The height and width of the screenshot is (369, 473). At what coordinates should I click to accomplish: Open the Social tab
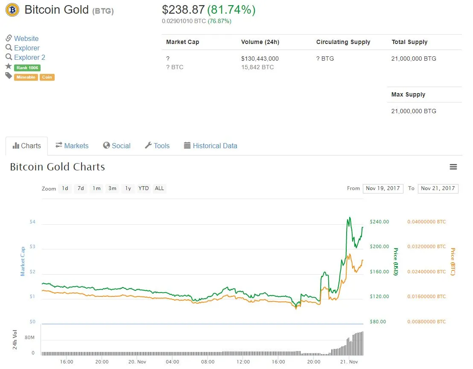click(x=117, y=146)
